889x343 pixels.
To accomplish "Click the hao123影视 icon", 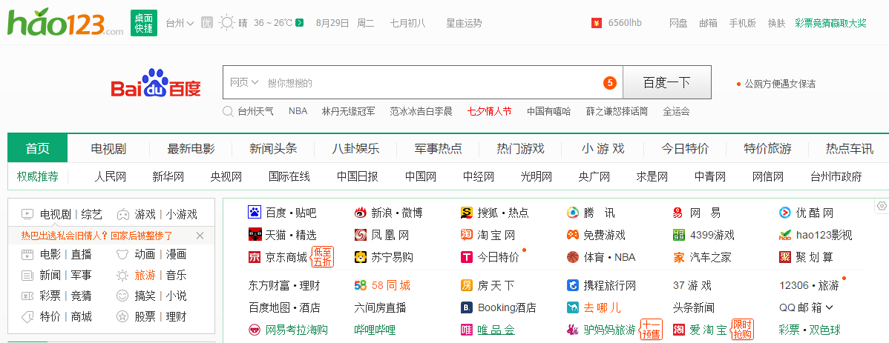I will pos(785,235).
